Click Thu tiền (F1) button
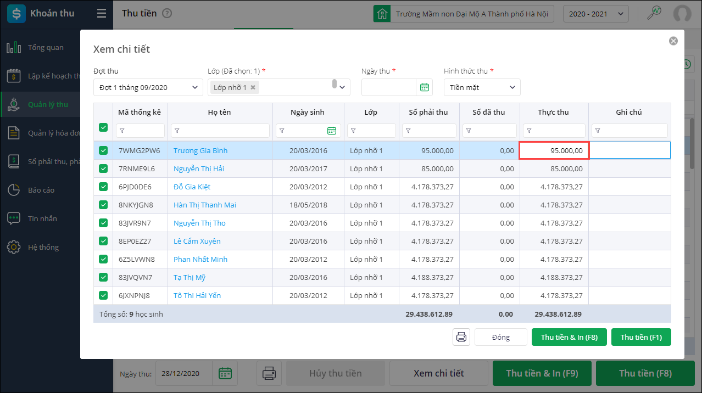Image resolution: width=702 pixels, height=393 pixels. 641,337
